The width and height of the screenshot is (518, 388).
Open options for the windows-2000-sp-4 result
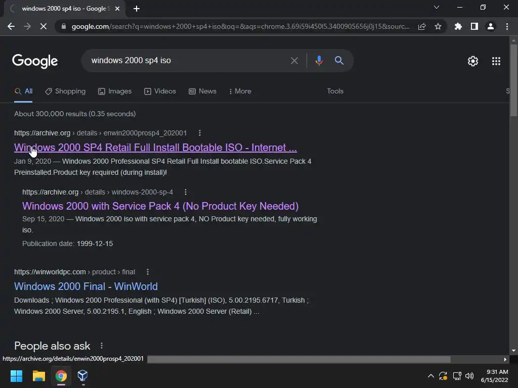click(186, 192)
